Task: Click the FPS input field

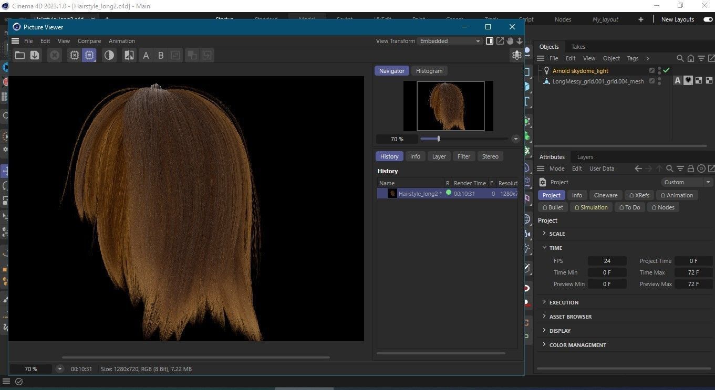Action: tap(607, 261)
